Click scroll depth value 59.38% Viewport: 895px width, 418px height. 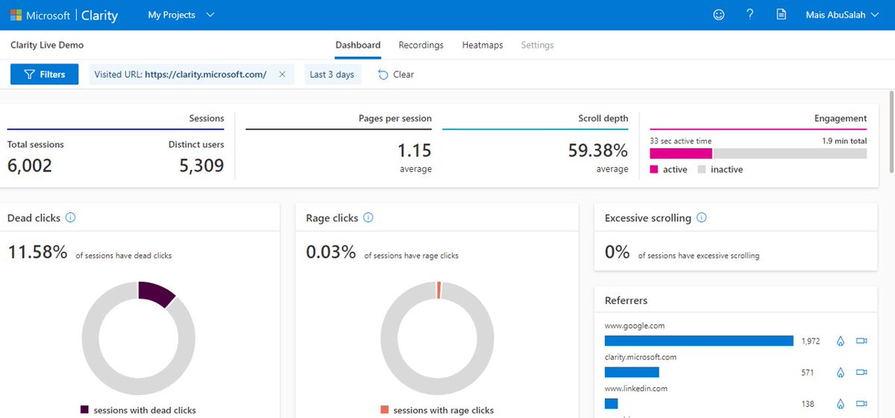click(597, 151)
